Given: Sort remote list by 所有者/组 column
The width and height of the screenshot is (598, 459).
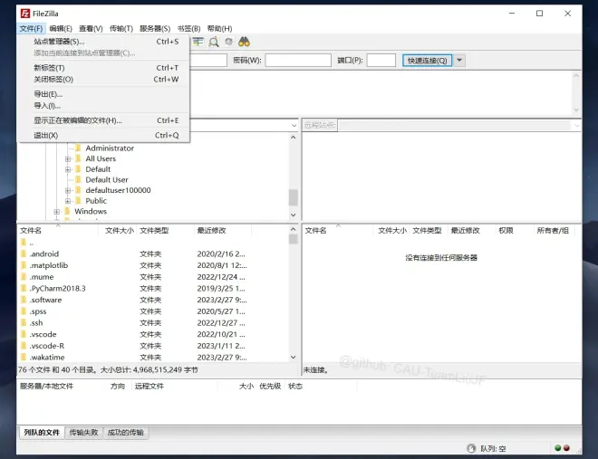Looking at the screenshot, I should pyautogui.click(x=553, y=231).
